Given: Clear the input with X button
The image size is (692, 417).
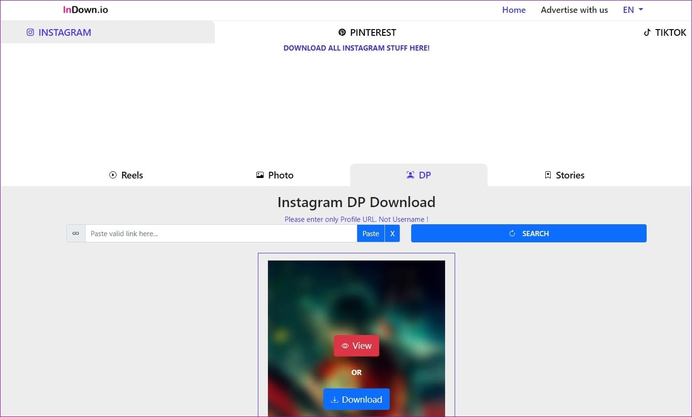Looking at the screenshot, I should [x=392, y=233].
